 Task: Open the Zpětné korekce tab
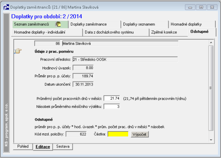169,32
